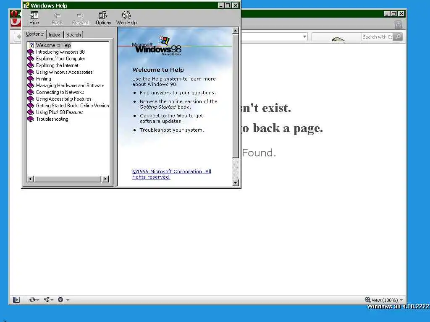Click the Opera search field

click(x=377, y=37)
